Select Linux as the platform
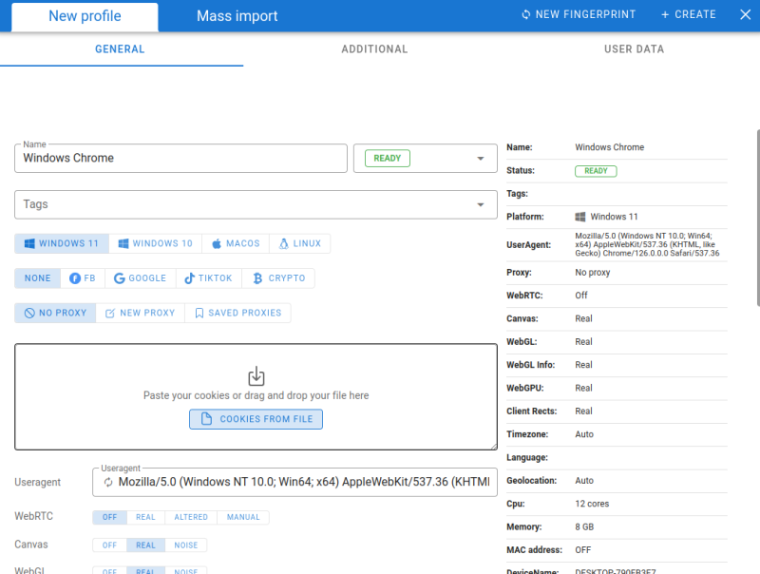 [x=300, y=243]
